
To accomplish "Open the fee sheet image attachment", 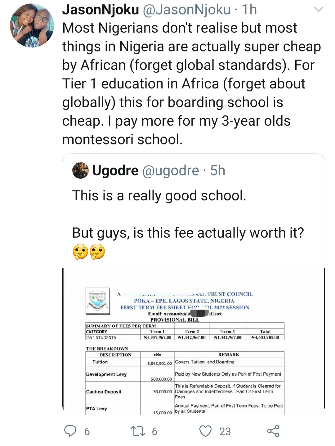I will point(194,341).
